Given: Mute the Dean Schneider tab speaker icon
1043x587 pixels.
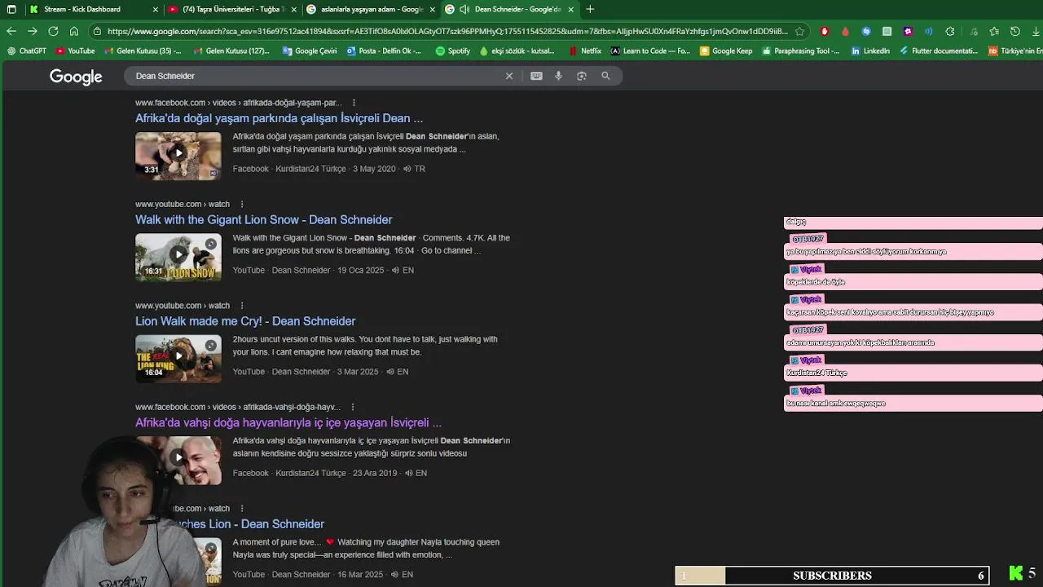Looking at the screenshot, I should click(464, 9).
